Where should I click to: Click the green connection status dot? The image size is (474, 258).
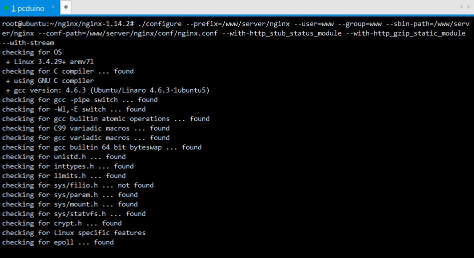tap(5, 8)
